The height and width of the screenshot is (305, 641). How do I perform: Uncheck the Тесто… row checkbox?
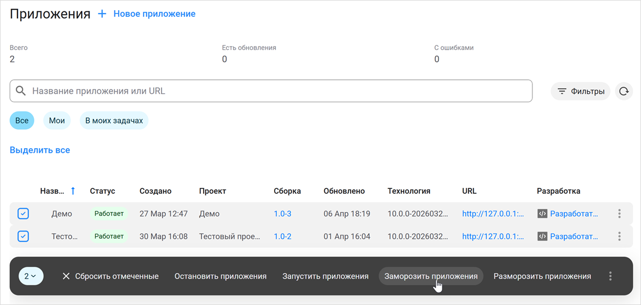[x=23, y=236]
